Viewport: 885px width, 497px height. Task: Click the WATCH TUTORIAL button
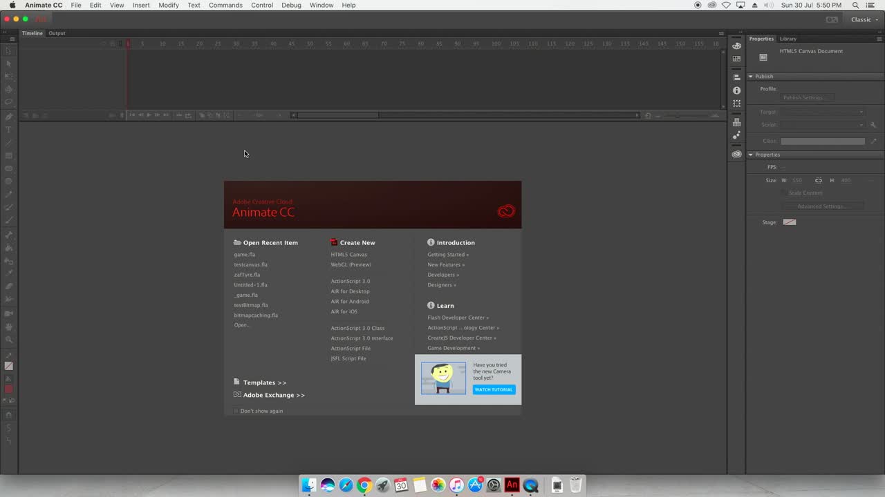[494, 389]
